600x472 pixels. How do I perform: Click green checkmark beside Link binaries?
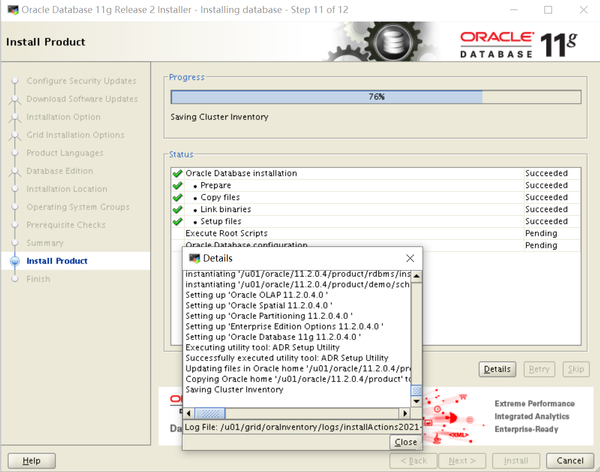177,209
